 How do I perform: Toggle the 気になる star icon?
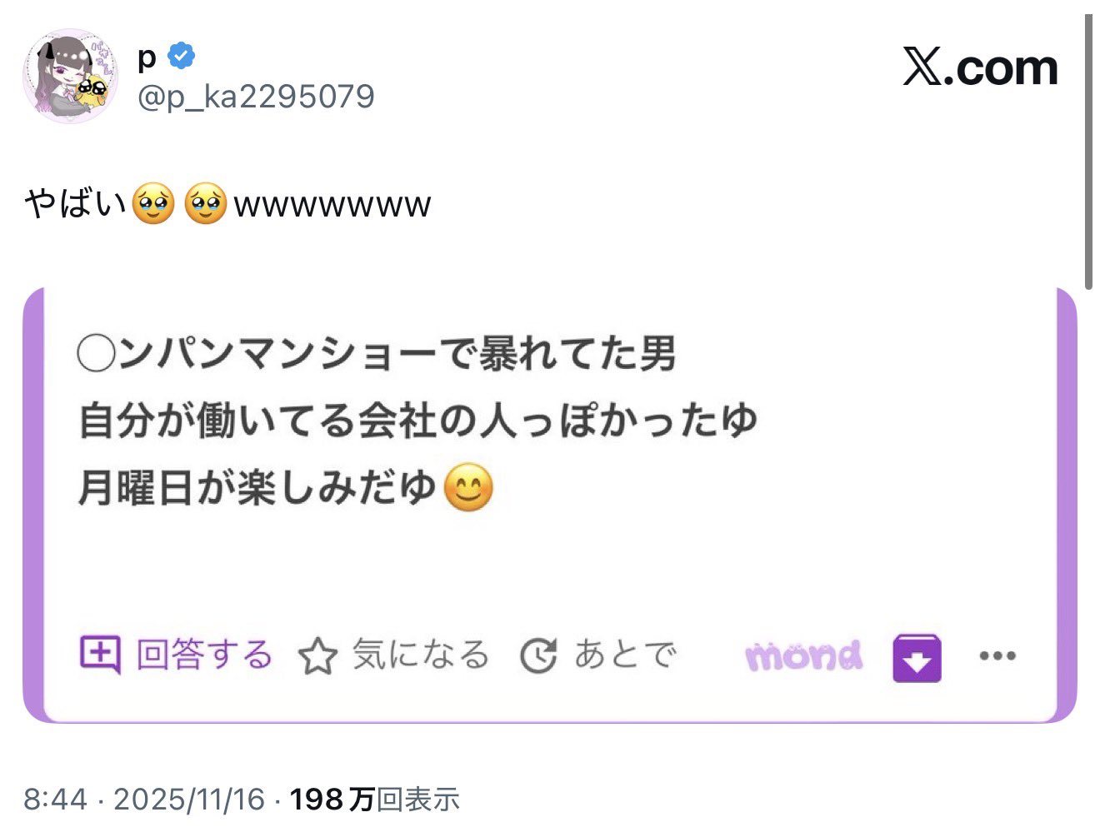317,655
